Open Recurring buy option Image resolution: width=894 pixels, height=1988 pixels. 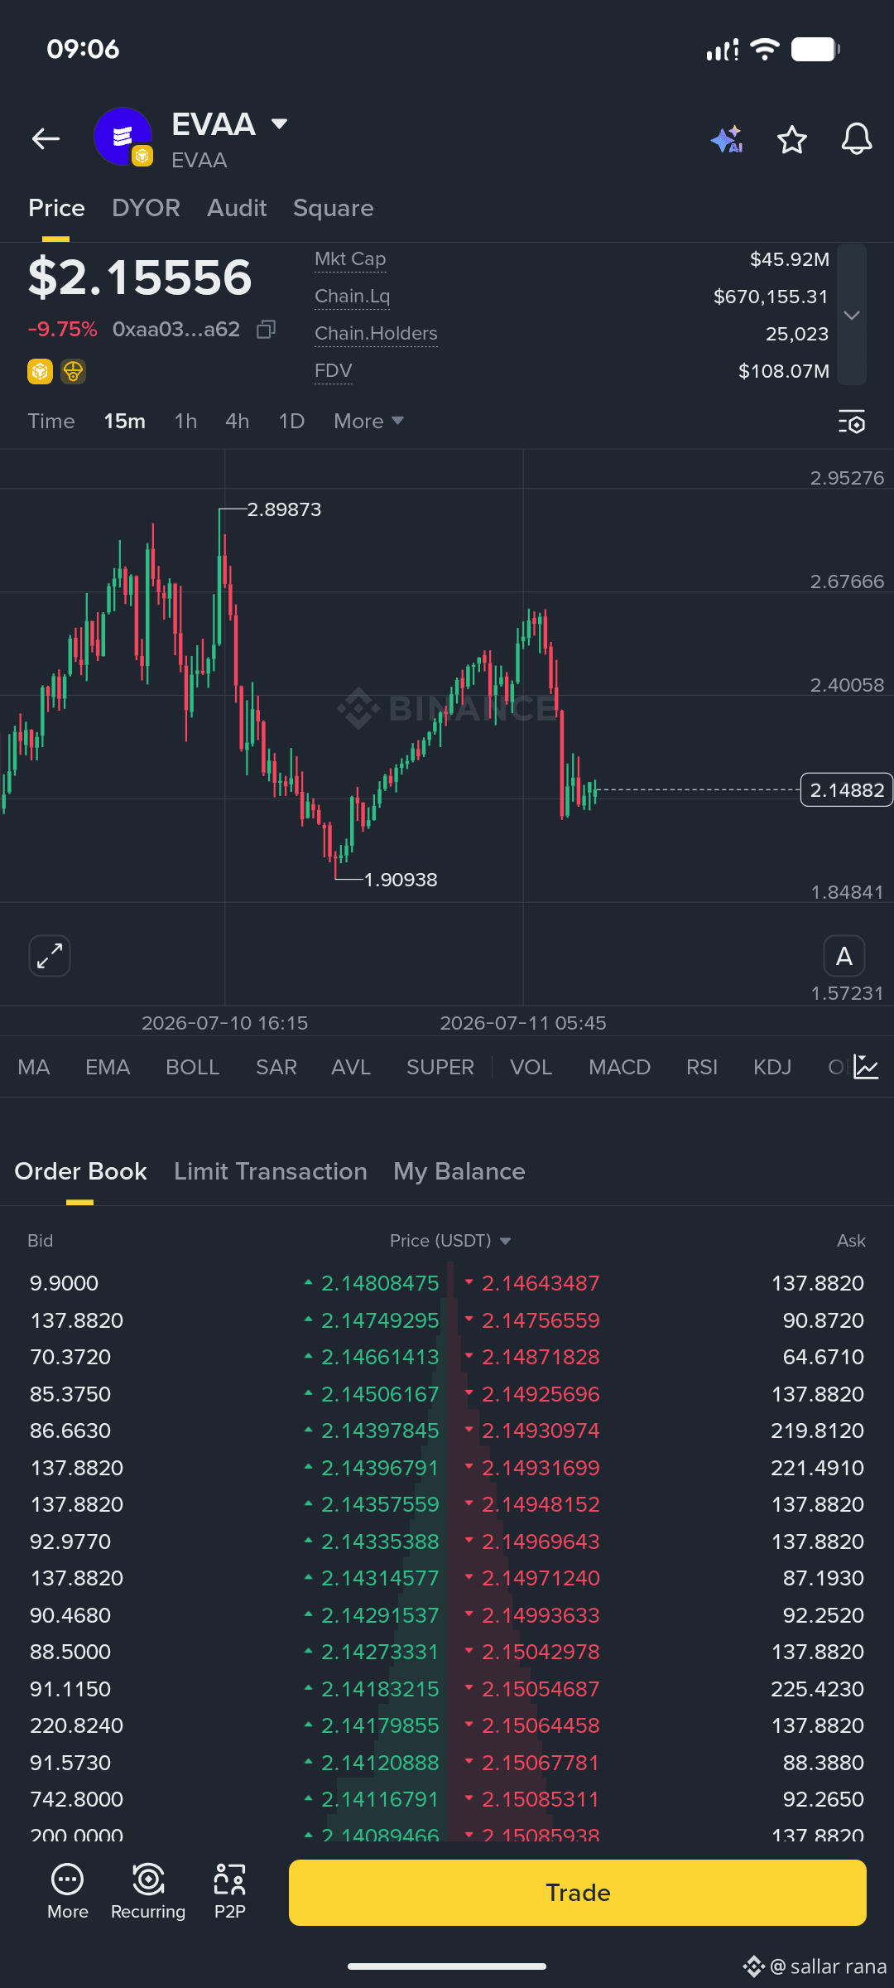click(148, 1892)
